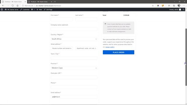
Task: Open the admin bar search icon
Action: point(183,10)
